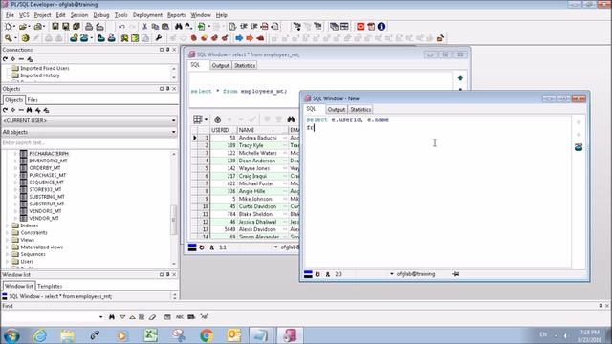Image resolution: width=612 pixels, height=344 pixels.
Task: Toggle the pin on the Connections panel
Action: pyautogui.click(x=168, y=50)
